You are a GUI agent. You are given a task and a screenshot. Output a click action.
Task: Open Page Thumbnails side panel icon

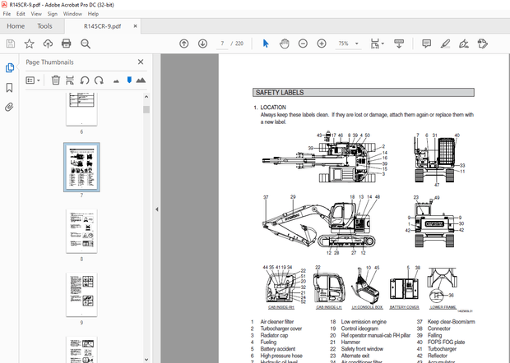[x=10, y=67]
